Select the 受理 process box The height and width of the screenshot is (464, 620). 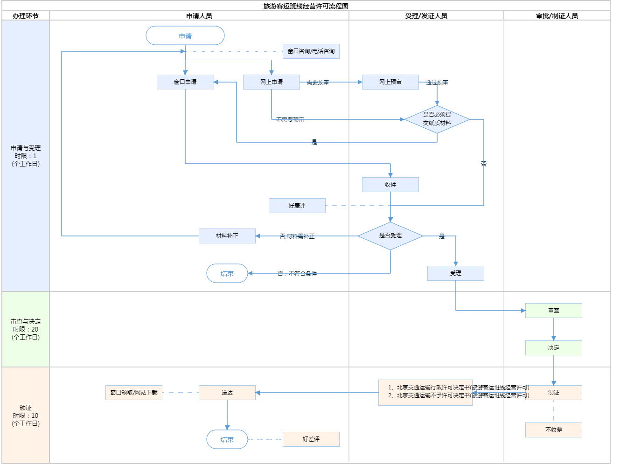tap(456, 273)
